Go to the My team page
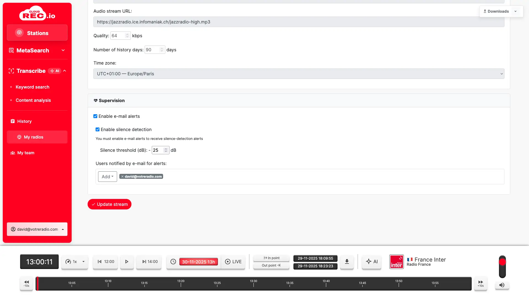The width and height of the screenshot is (529, 298). tap(26, 153)
